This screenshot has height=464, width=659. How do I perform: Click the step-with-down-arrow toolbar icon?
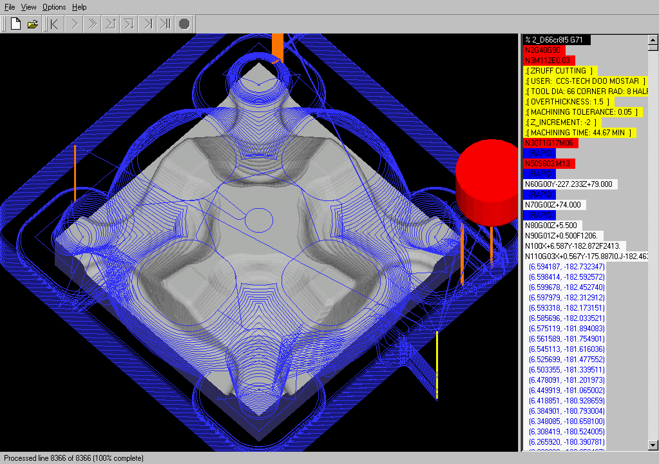(x=129, y=24)
